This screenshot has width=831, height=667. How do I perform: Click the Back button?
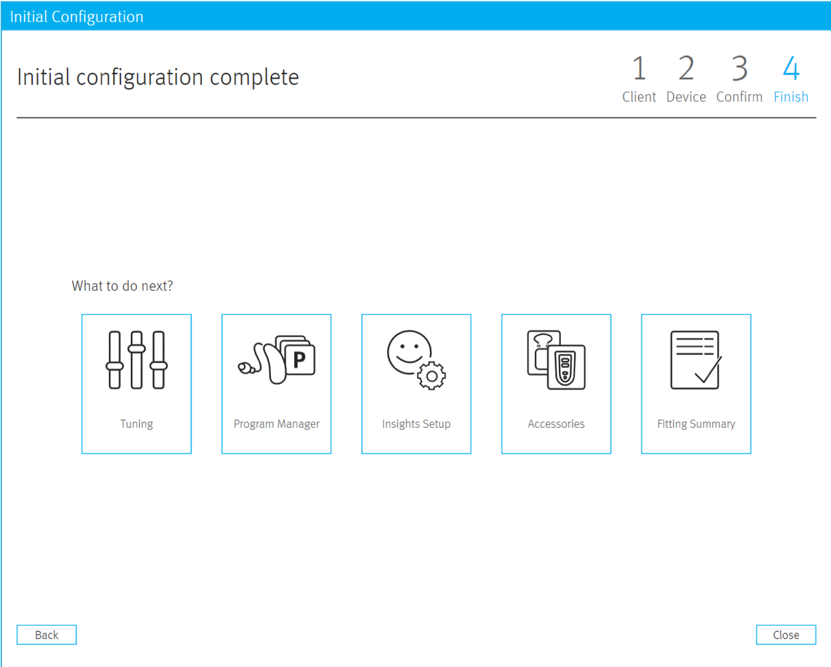46,635
